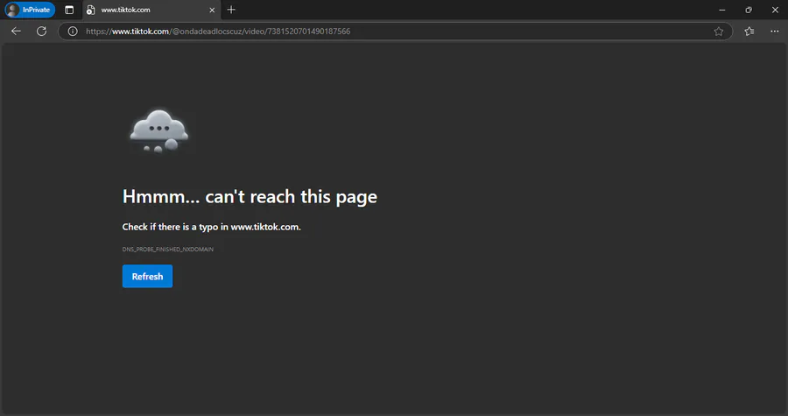
Task: Close the www.tiktok.com tab
Action: (212, 10)
